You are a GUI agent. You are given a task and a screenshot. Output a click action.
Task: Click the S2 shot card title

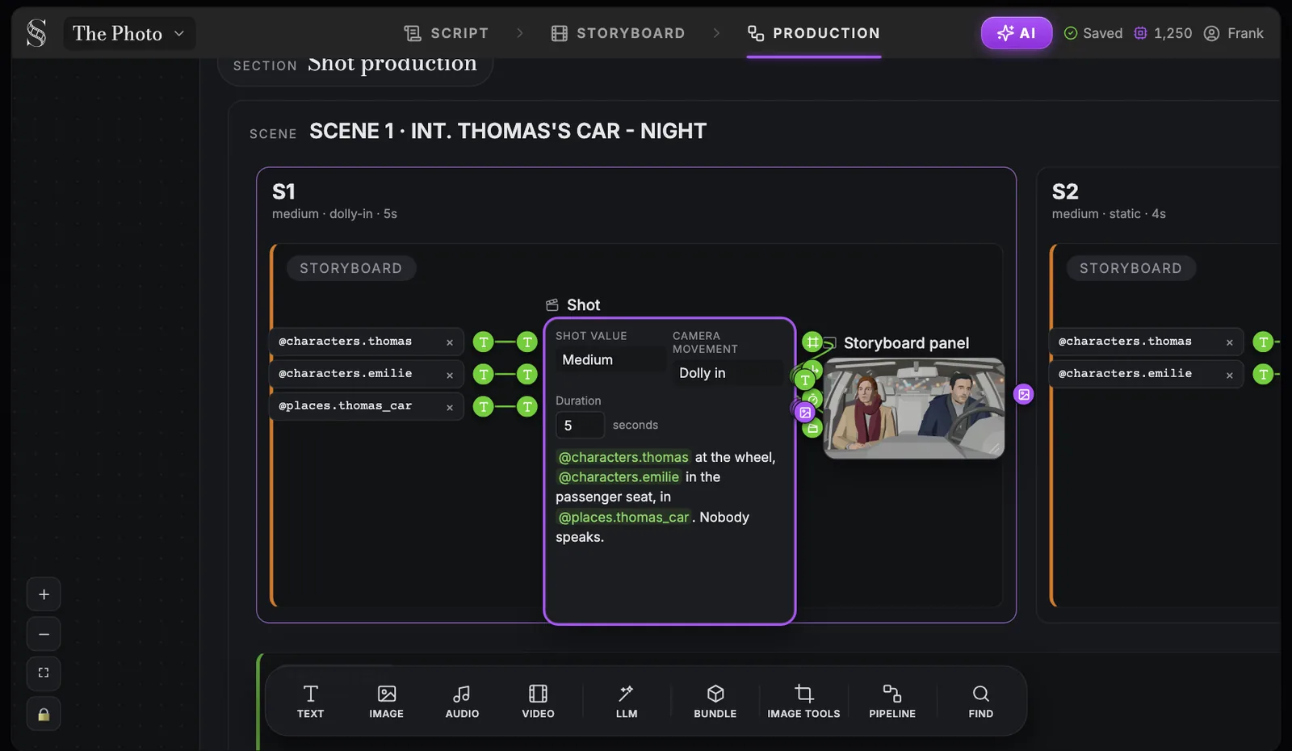[1065, 191]
